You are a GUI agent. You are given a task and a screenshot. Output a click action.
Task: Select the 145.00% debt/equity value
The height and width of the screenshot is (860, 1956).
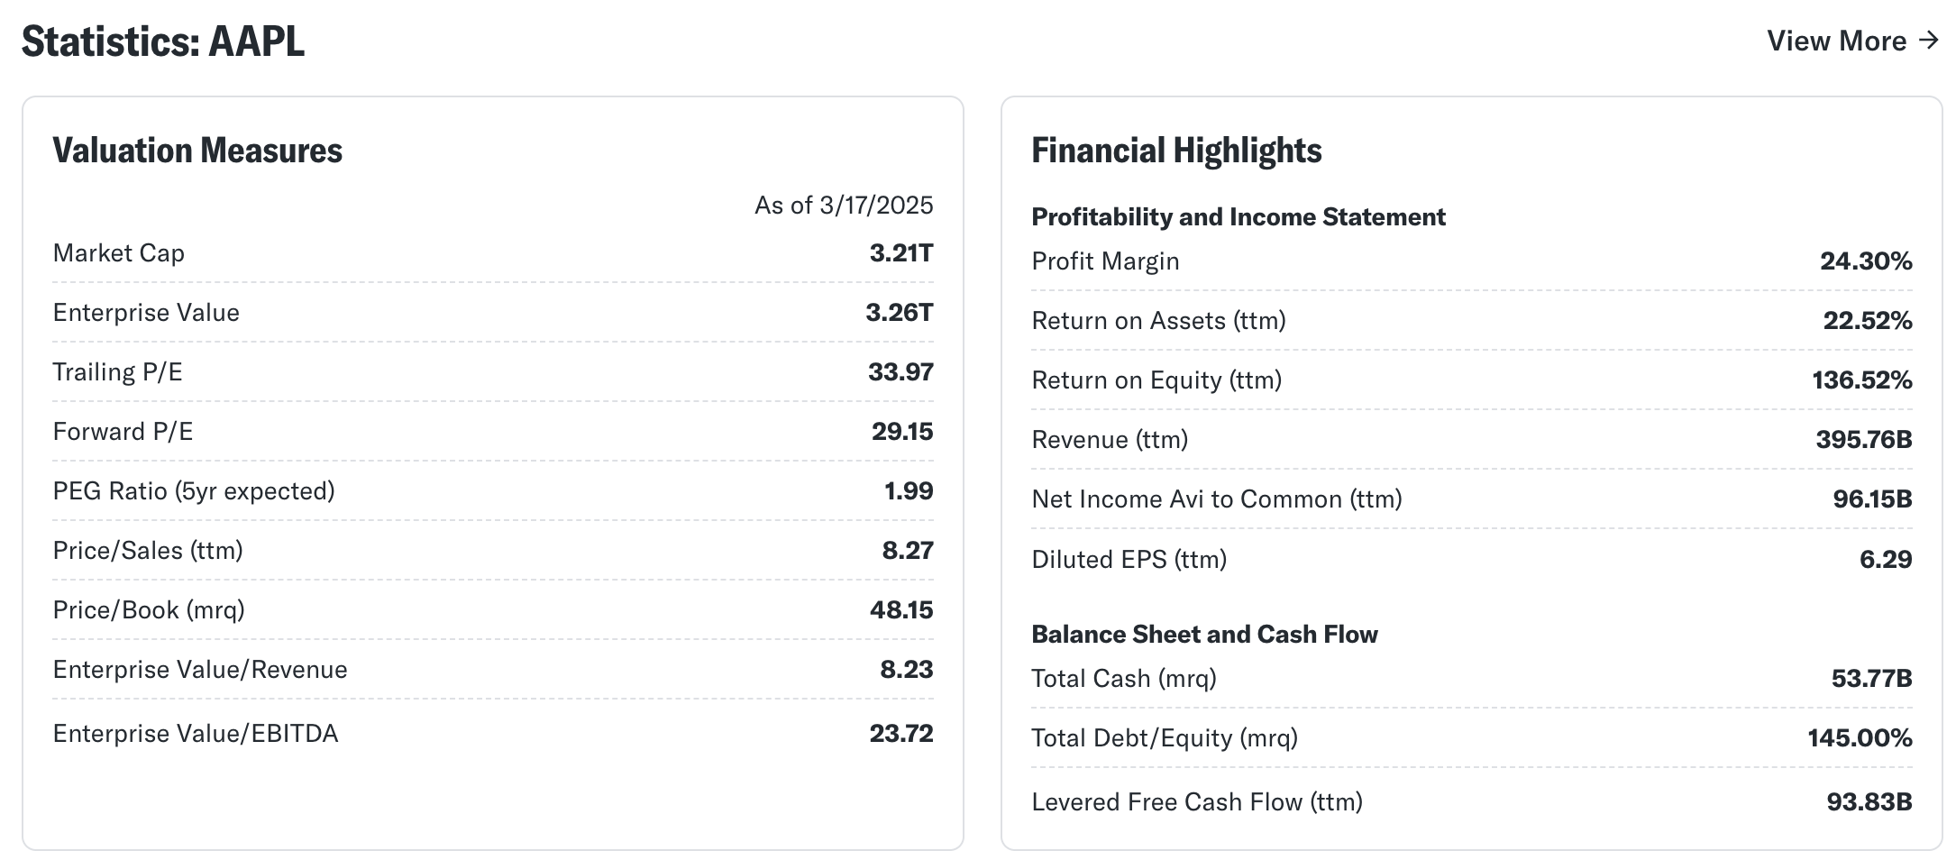click(1860, 738)
